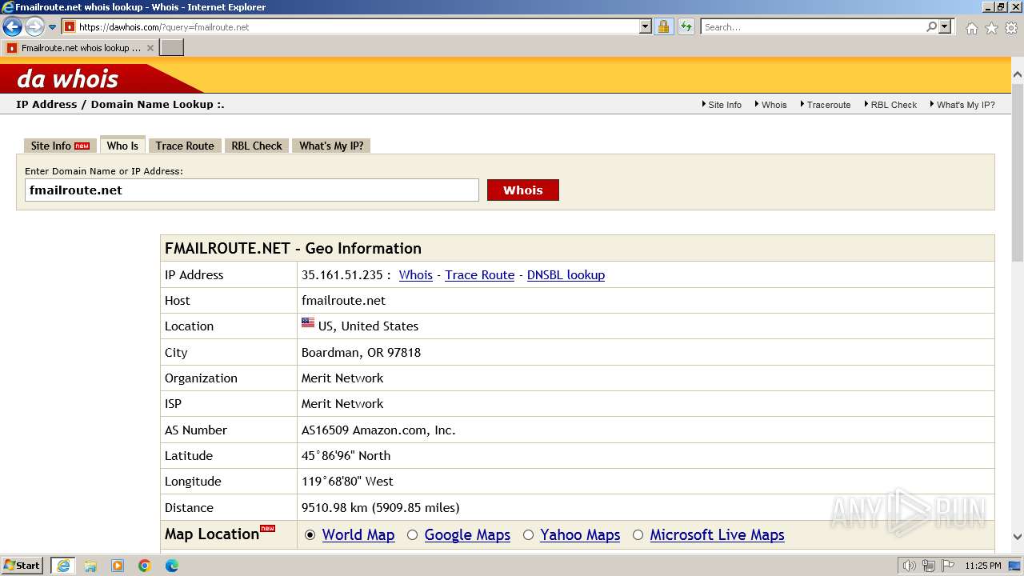Screen dimensions: 1024x576
Task: Click the browser Search box
Action: [x=813, y=26]
